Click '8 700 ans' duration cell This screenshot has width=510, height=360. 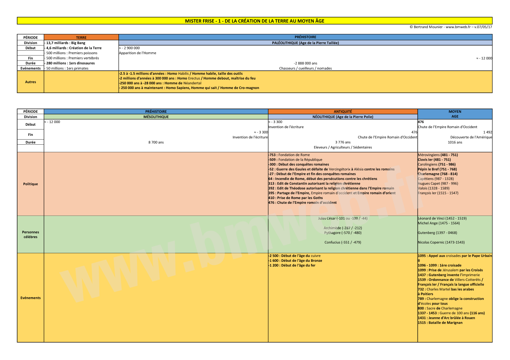(156, 142)
